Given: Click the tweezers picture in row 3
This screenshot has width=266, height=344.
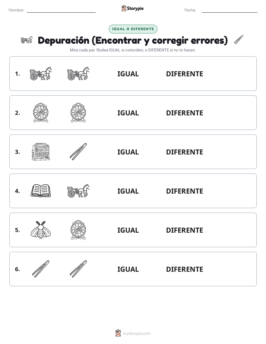Looking at the screenshot, I should coord(78,152).
